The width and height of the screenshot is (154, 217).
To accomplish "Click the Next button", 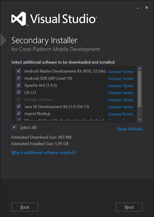I will coord(129,207).
